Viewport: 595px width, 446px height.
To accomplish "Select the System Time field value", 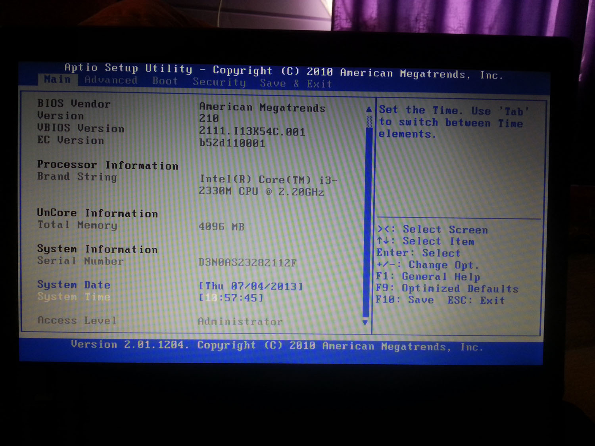I will point(231,298).
